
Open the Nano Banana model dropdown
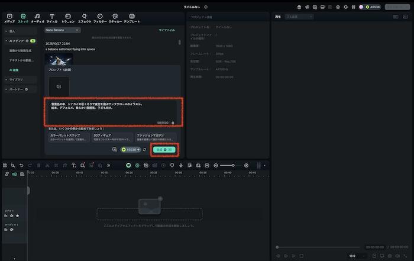[62, 30]
